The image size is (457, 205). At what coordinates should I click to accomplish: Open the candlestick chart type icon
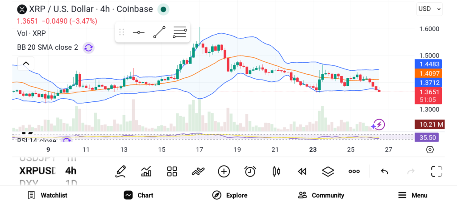[x=276, y=171]
